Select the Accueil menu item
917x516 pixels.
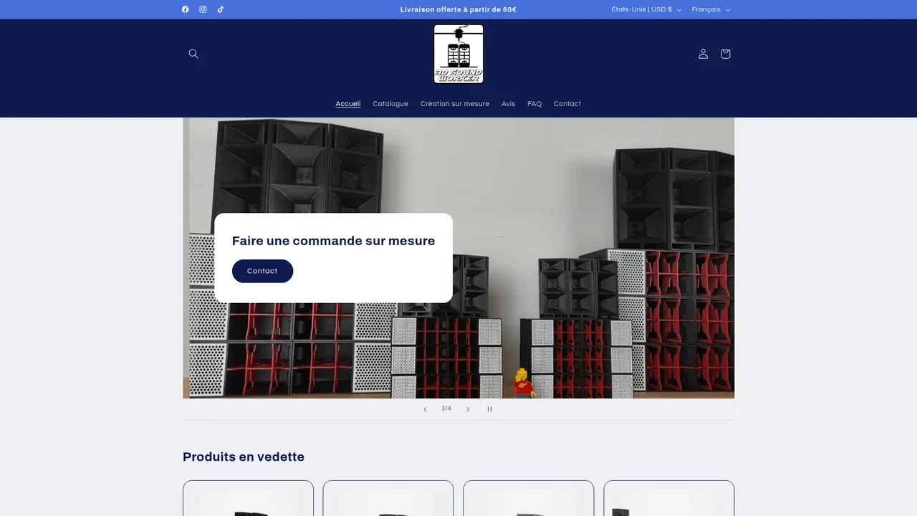pyautogui.click(x=348, y=104)
